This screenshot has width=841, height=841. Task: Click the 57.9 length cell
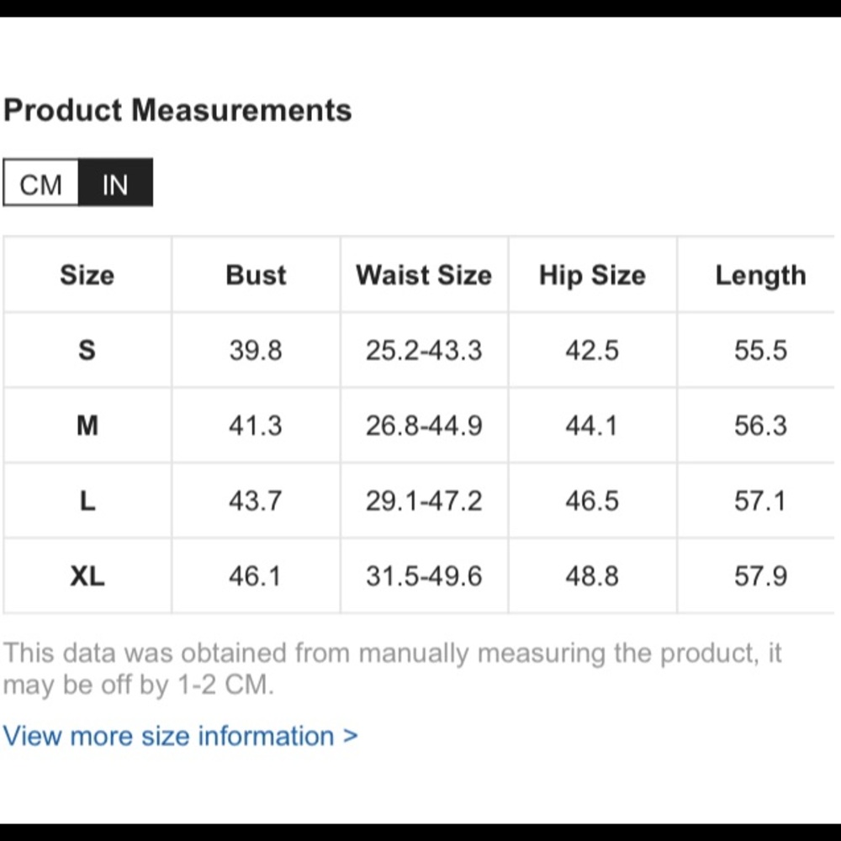(760, 576)
